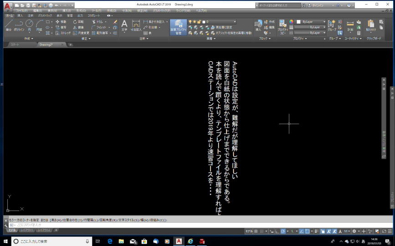Toggle snap mode in status bar
The width and height of the screenshot is (395, 246).
point(262,231)
